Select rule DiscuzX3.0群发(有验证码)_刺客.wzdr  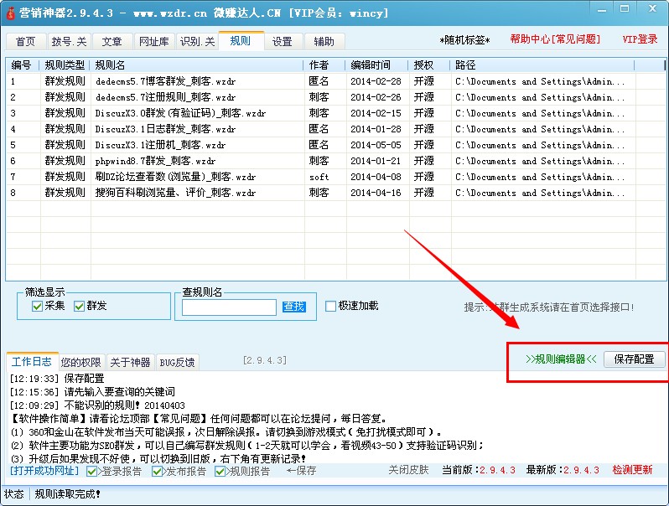tap(180, 113)
